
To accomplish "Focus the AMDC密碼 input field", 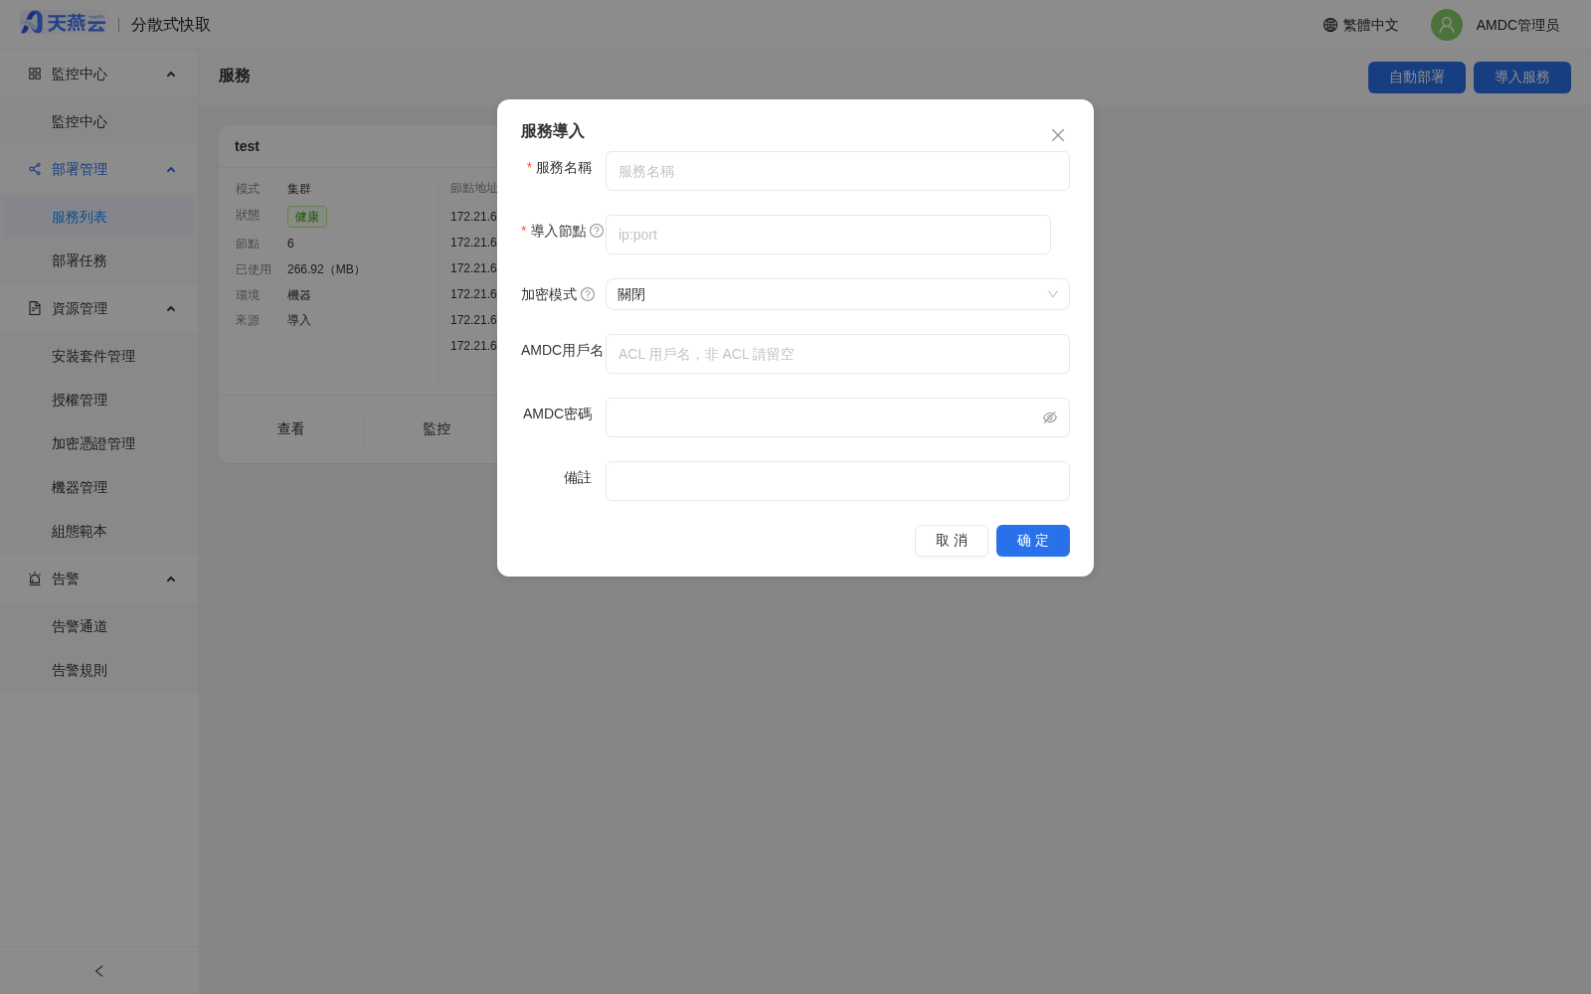I will [837, 417].
